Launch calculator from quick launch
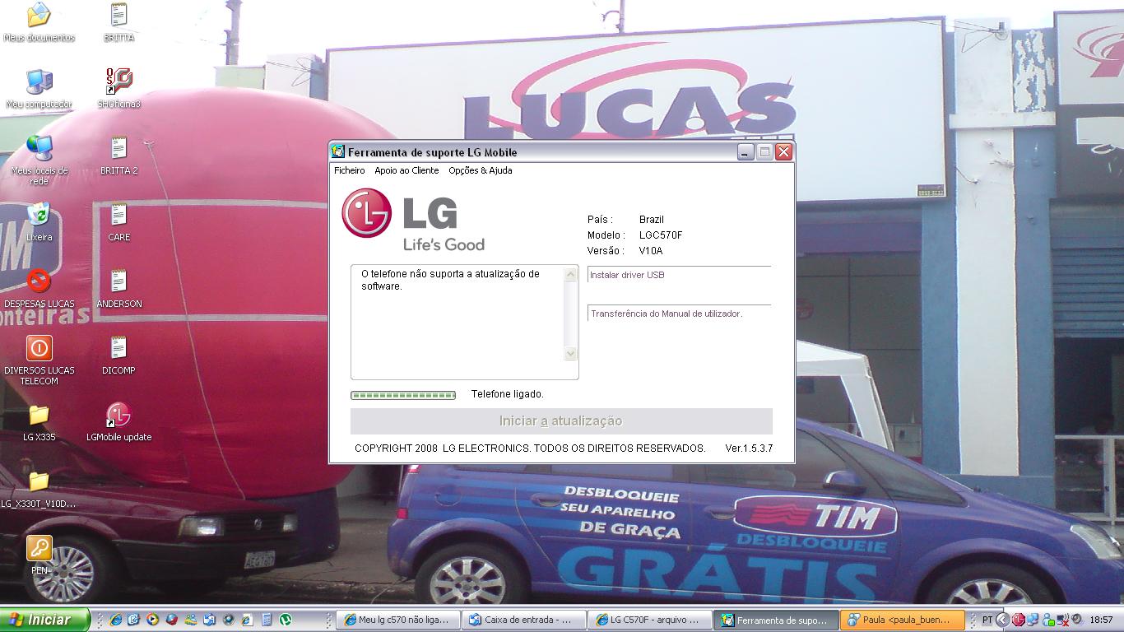 click(266, 620)
